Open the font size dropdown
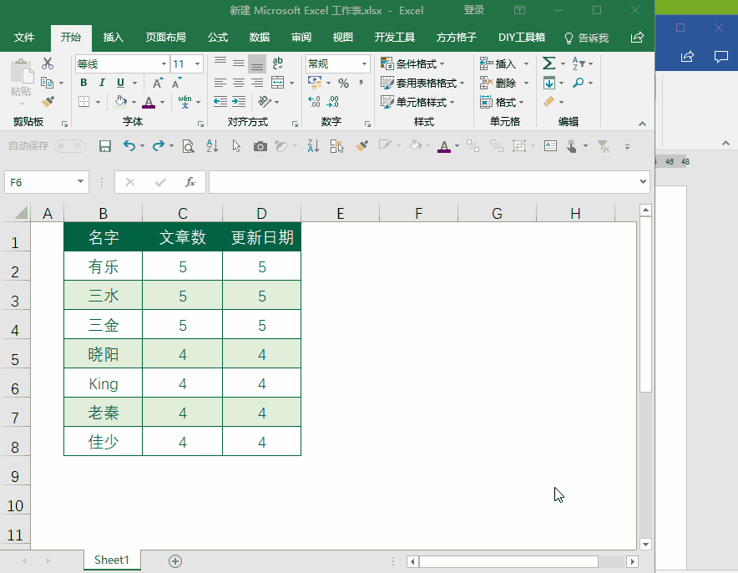The height and width of the screenshot is (573, 738). point(197,64)
